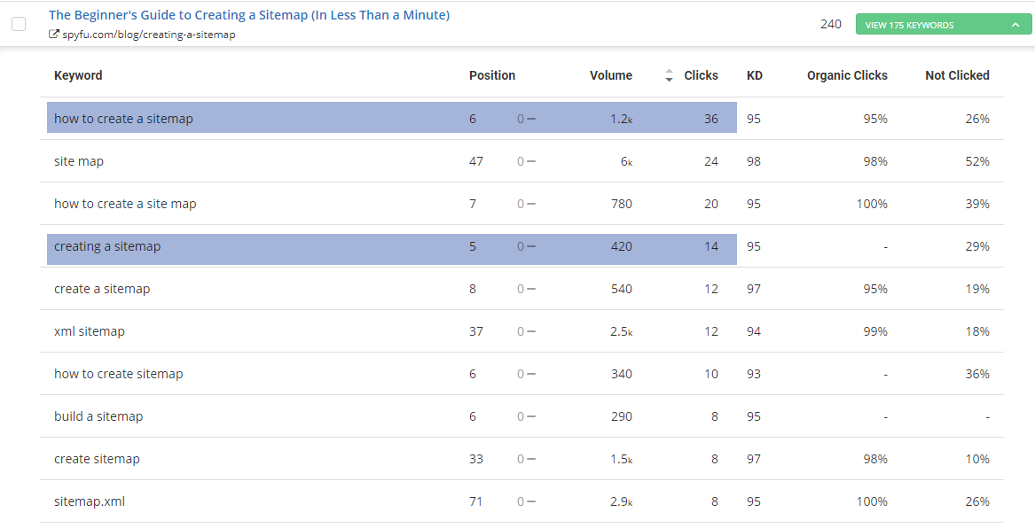This screenshot has width=1035, height=528.
Task: Select the "how to create a sitemap" keyword row
Action: (x=123, y=119)
